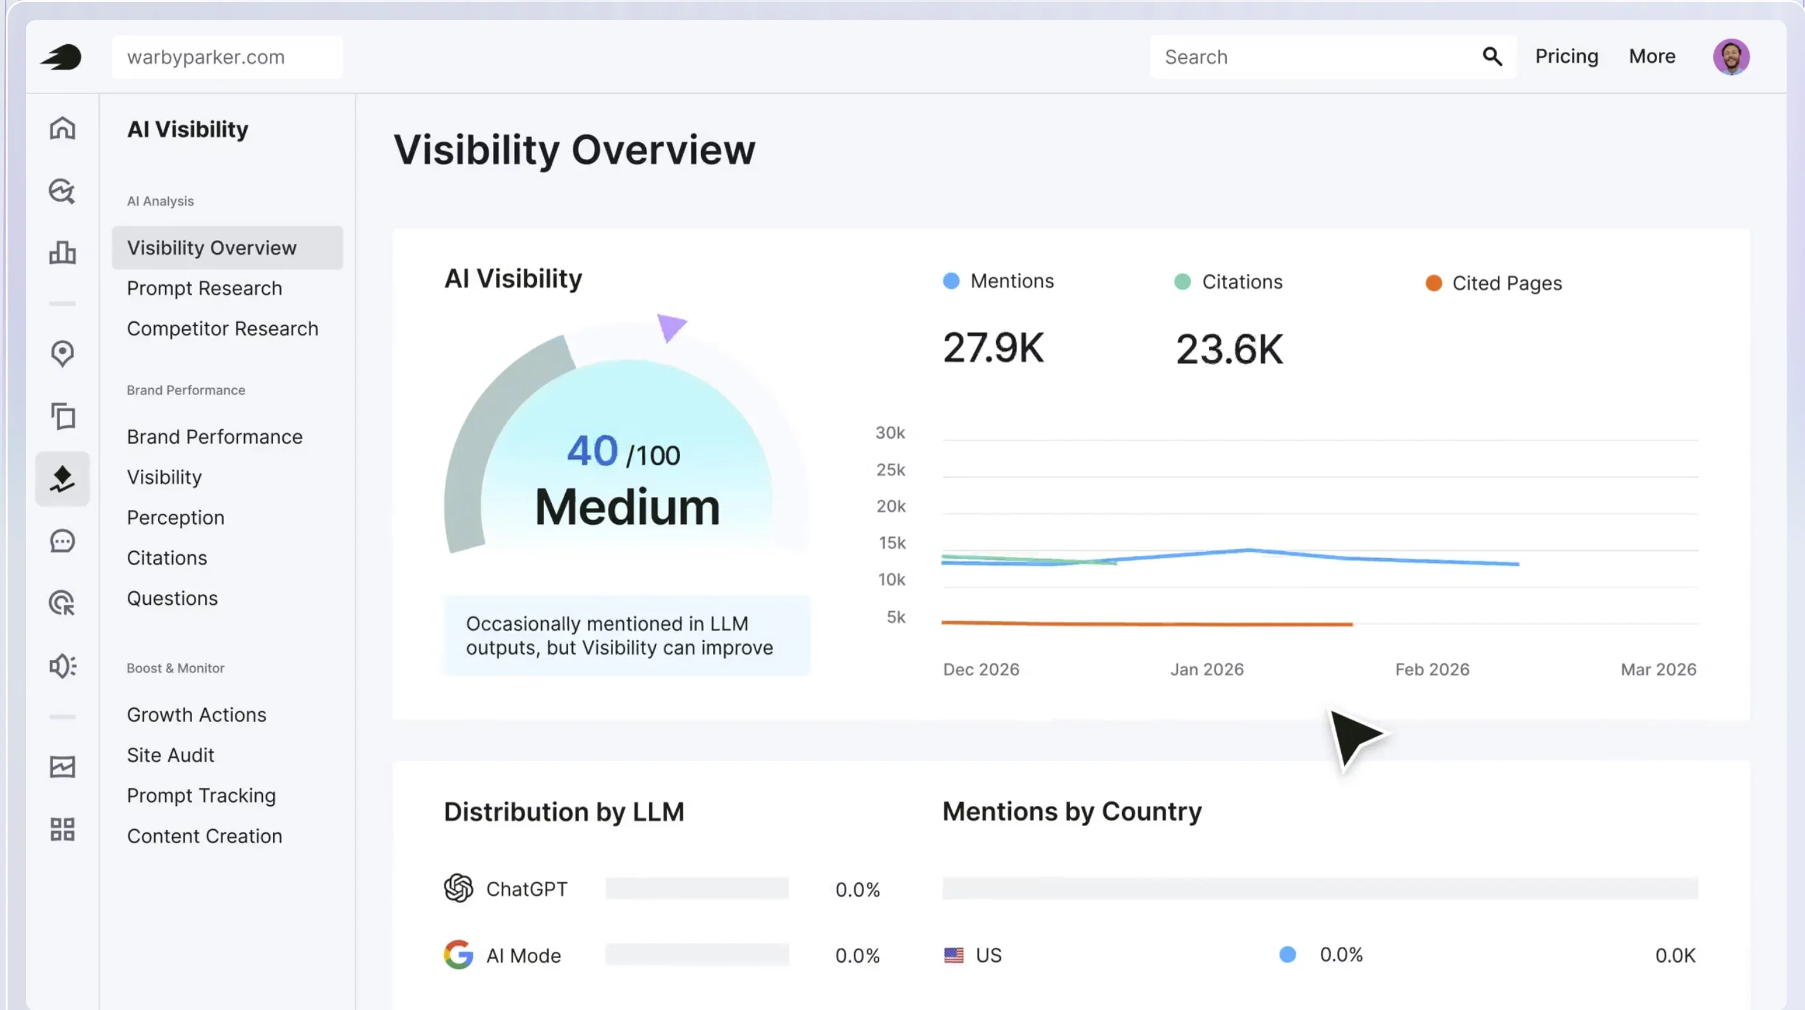Screen dimensions: 1805x1010
Task: Click the "Boost & Monitor" section label
Action: click(176, 668)
